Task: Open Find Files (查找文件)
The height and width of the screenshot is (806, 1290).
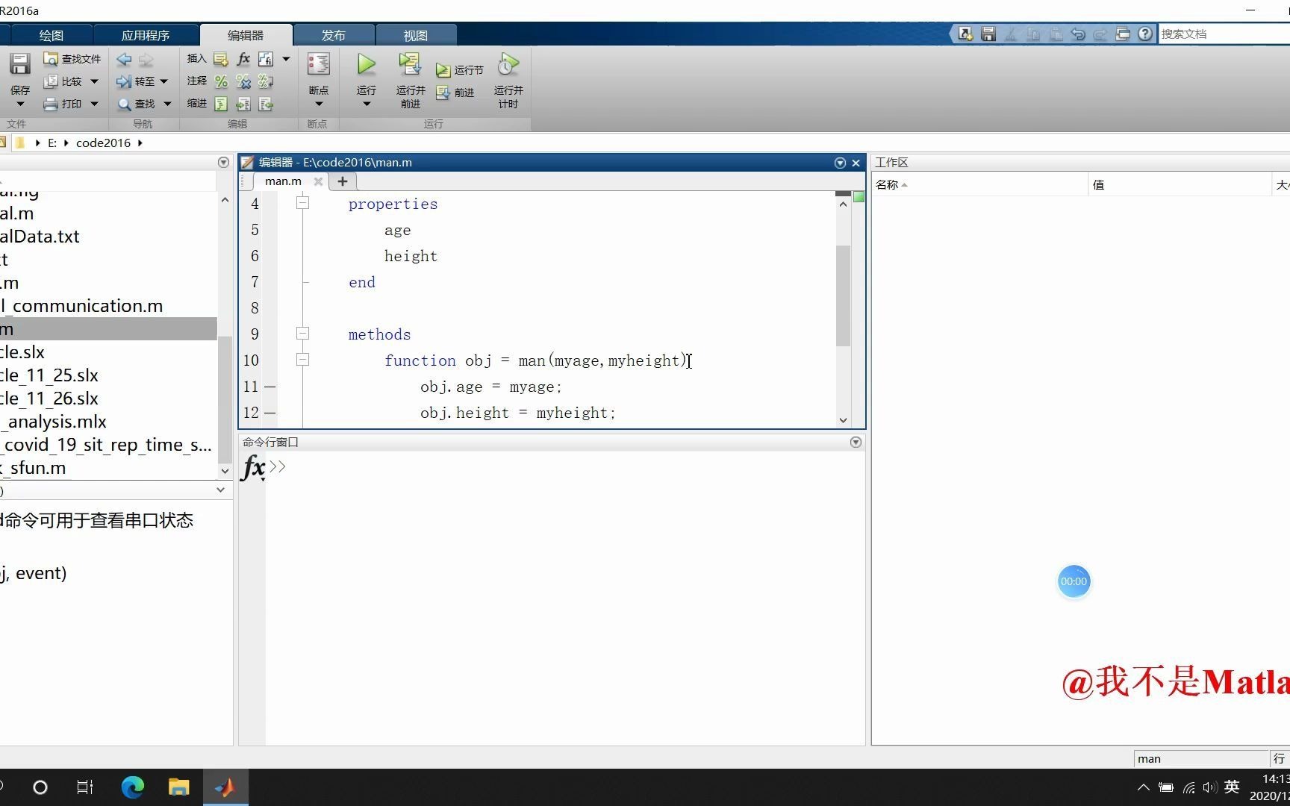Action: tap(72, 59)
